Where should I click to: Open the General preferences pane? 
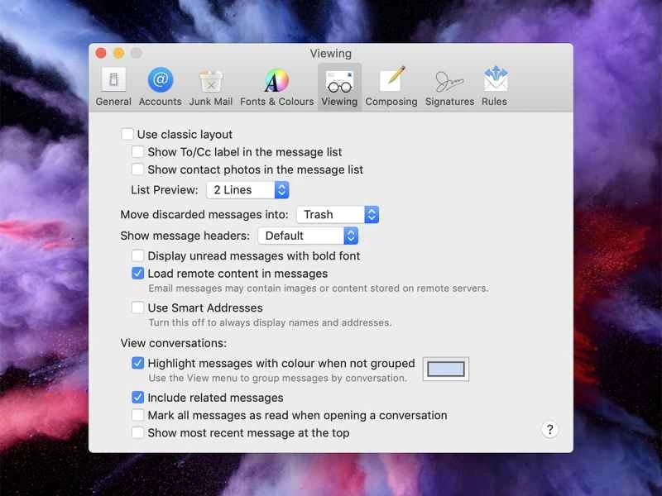tap(113, 83)
